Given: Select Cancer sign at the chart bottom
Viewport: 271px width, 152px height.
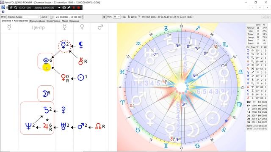Looking at the screenshot, I should [197, 146].
